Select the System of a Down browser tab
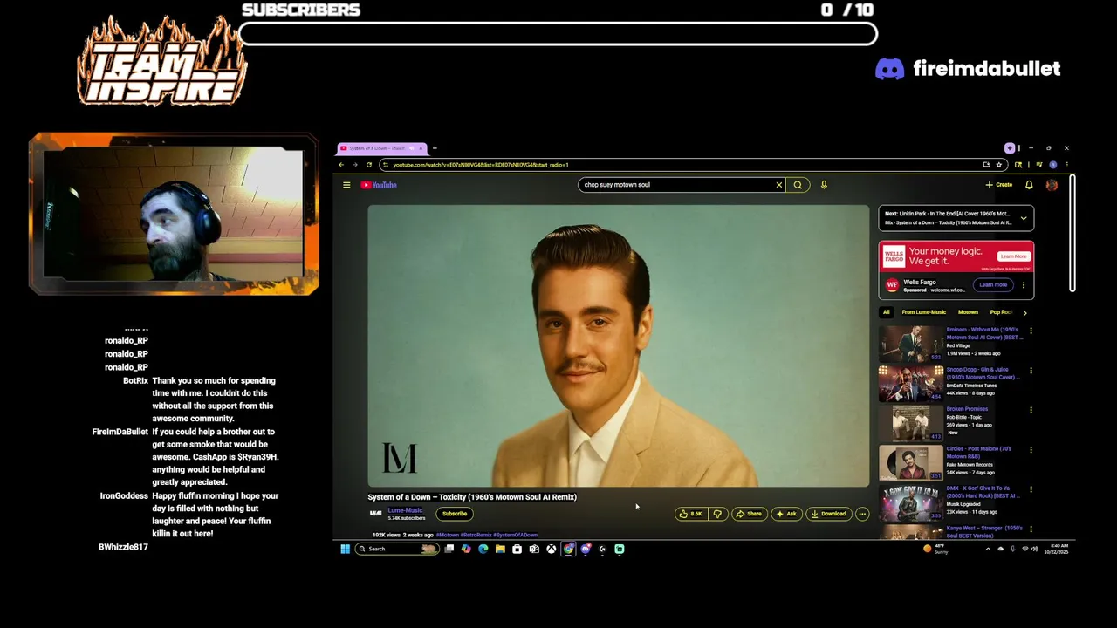 382,148
